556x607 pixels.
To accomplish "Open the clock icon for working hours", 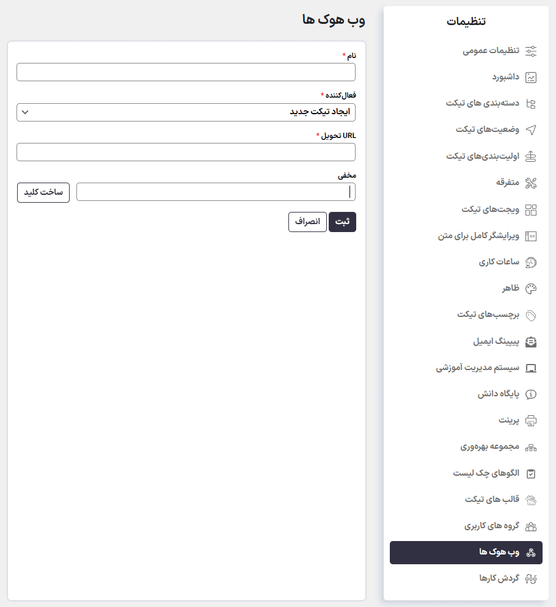I will click(x=532, y=261).
